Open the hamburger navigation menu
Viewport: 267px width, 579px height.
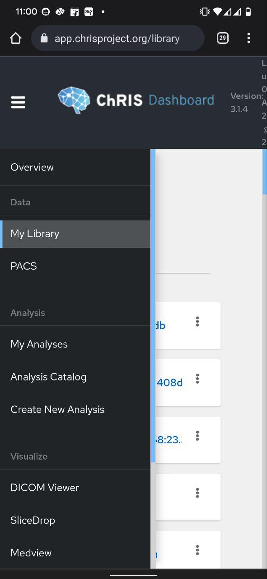click(x=18, y=102)
